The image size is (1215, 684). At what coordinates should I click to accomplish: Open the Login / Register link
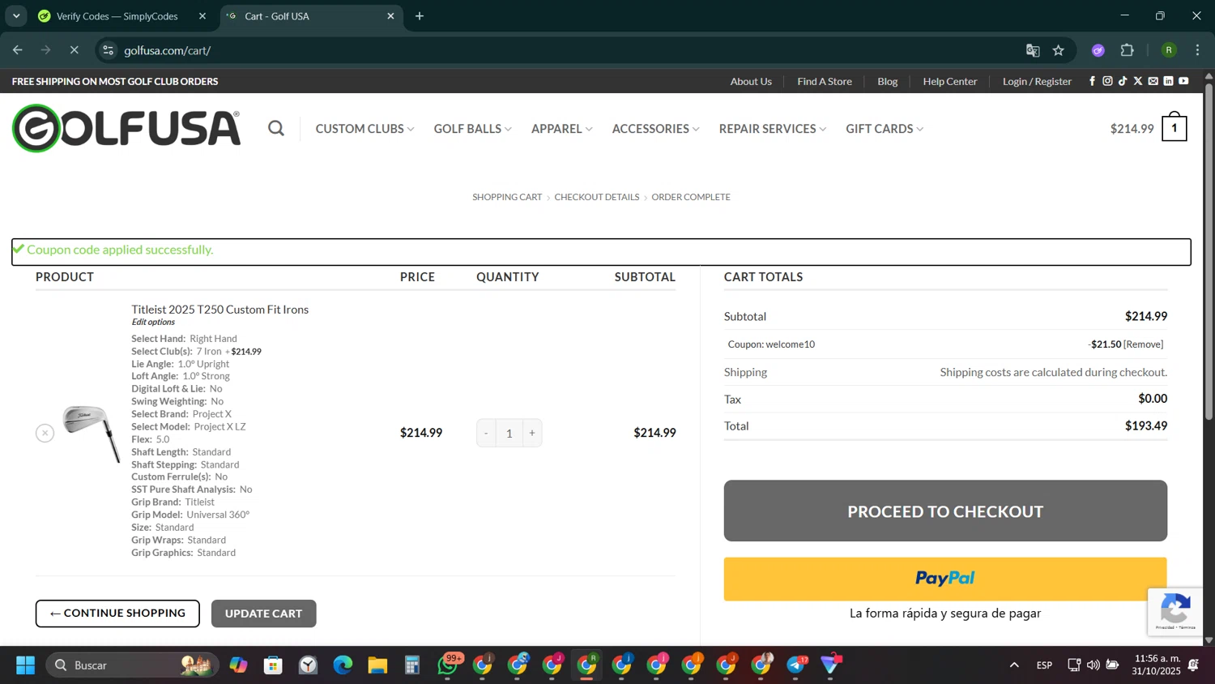pyautogui.click(x=1037, y=81)
